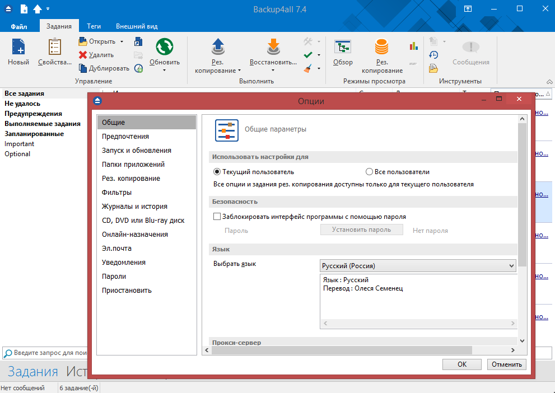Viewport: 555px width, 393px height.
Task: Open the Пароли options page
Action: (147, 276)
